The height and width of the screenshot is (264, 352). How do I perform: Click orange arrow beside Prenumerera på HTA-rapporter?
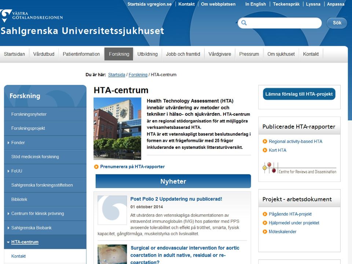(96, 166)
